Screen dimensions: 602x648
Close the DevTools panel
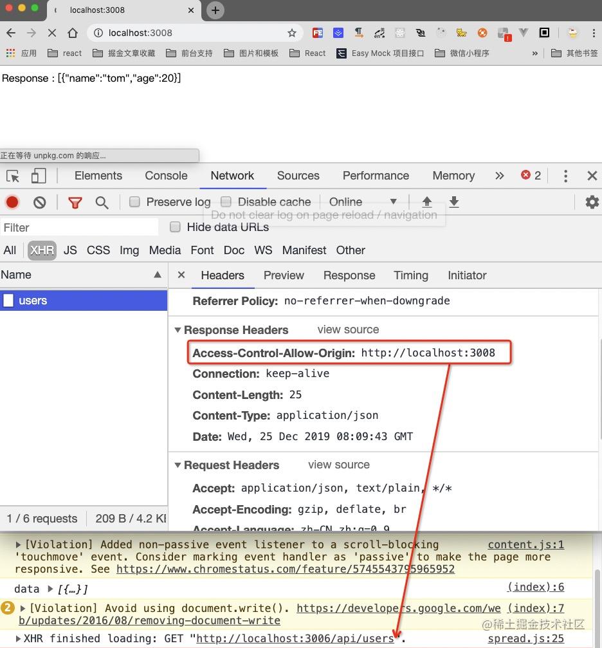pos(592,176)
